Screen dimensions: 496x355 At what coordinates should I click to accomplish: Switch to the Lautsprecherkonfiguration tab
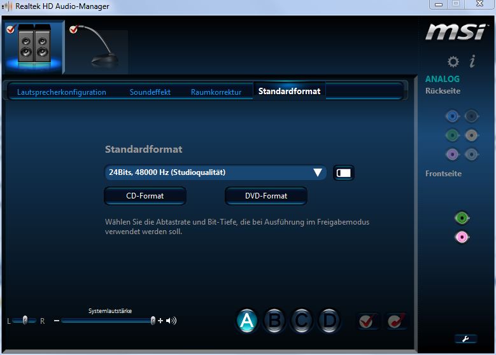(61, 92)
